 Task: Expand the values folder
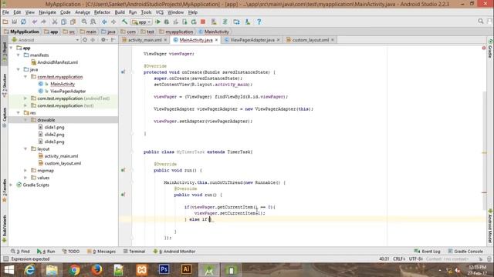click(x=25, y=178)
